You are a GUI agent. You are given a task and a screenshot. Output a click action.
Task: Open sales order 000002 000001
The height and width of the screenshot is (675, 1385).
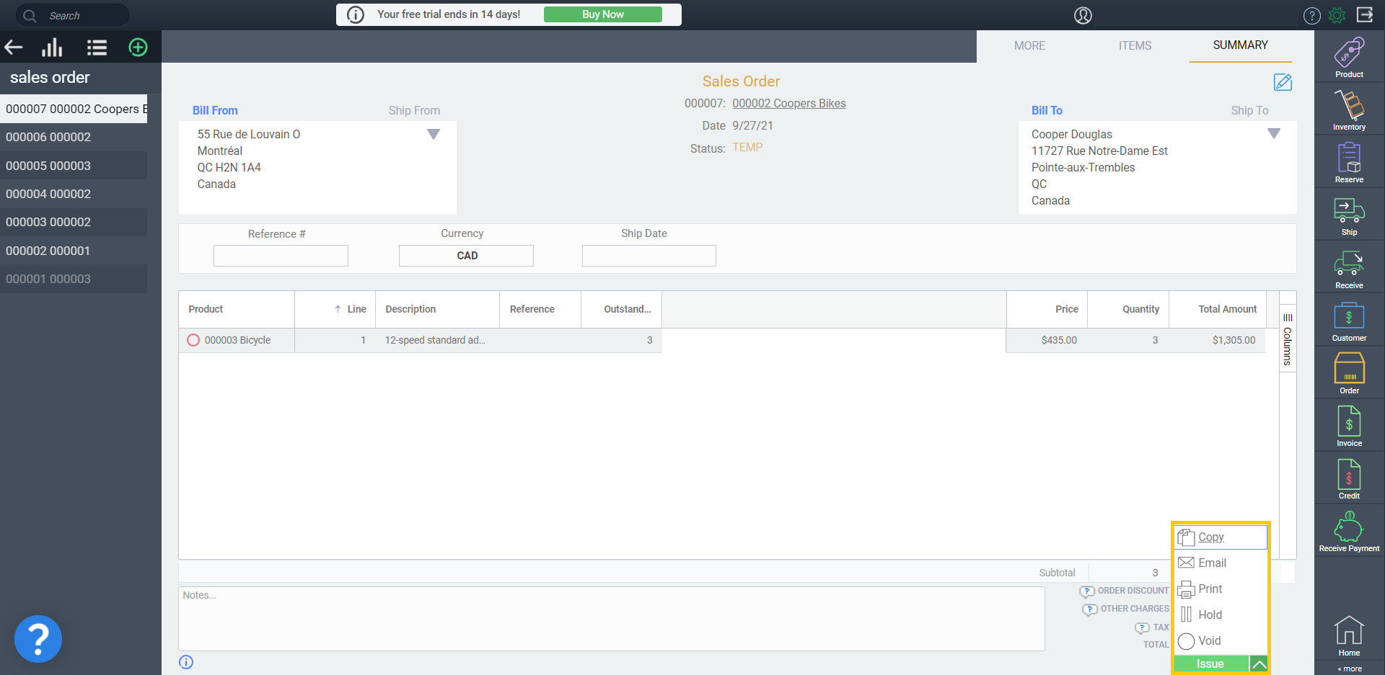coord(74,251)
